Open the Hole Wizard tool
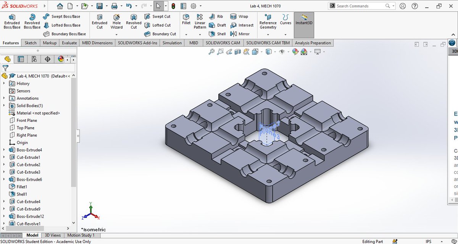Screen dimensions: 458x244 (x=117, y=21)
